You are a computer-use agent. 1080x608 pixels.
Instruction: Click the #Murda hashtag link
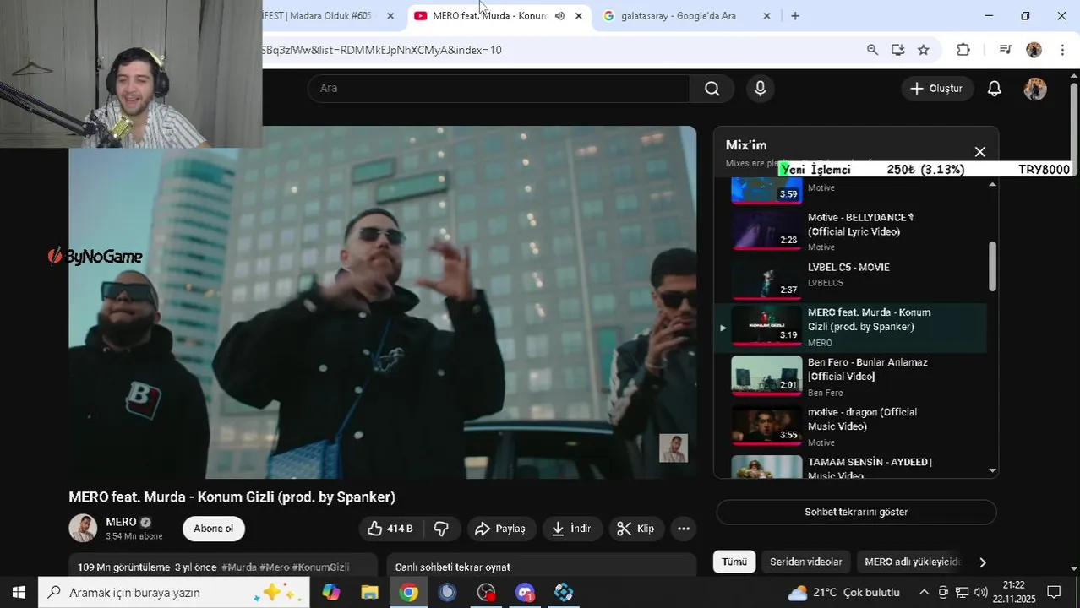click(239, 567)
